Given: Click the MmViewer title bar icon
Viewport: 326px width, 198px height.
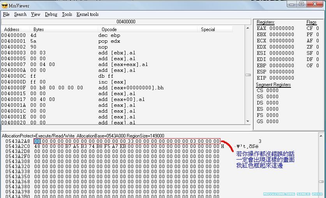Looking at the screenshot, I should coord(5,5).
